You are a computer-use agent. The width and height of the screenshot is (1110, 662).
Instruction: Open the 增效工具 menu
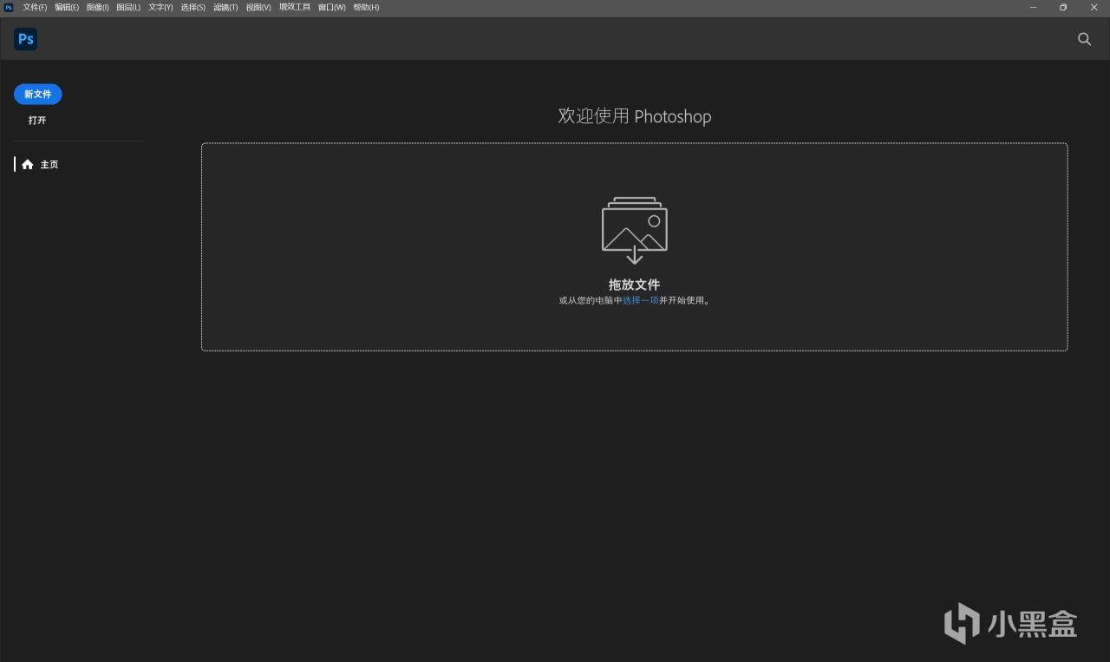coord(294,7)
